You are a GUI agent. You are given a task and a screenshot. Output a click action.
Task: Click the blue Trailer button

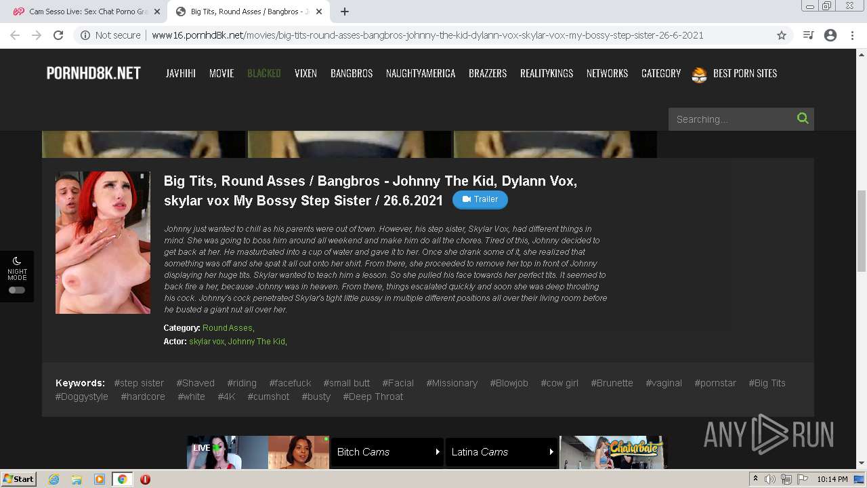click(x=480, y=199)
